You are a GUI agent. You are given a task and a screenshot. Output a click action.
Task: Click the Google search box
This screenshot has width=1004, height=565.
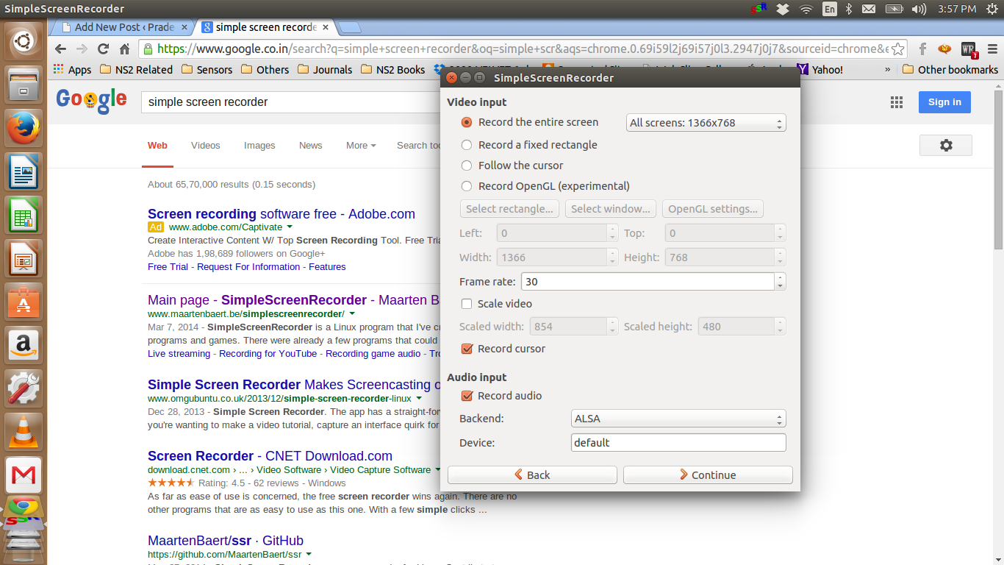(291, 102)
